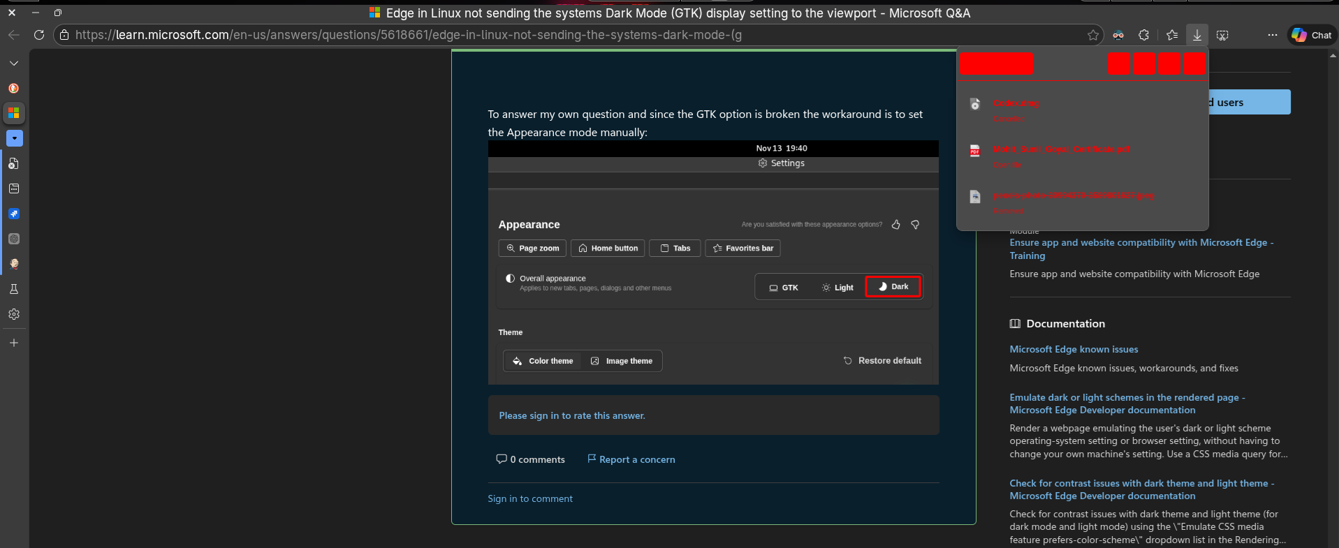Switch to the DuckDuckGo vertical tab

tap(14, 88)
